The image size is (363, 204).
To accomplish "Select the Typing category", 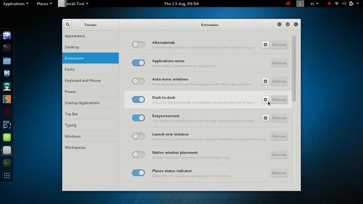I will point(91,125).
